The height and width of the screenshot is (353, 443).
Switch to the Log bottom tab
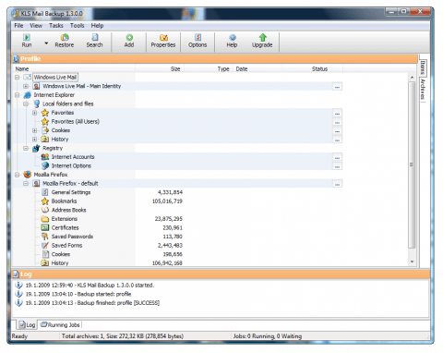pos(27,324)
